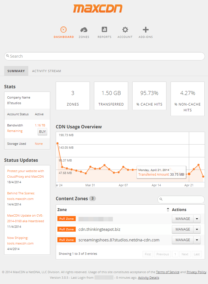Viewport: 208px width, 284px height.
Task: Open the Terms of Service link
Action: [168, 272]
